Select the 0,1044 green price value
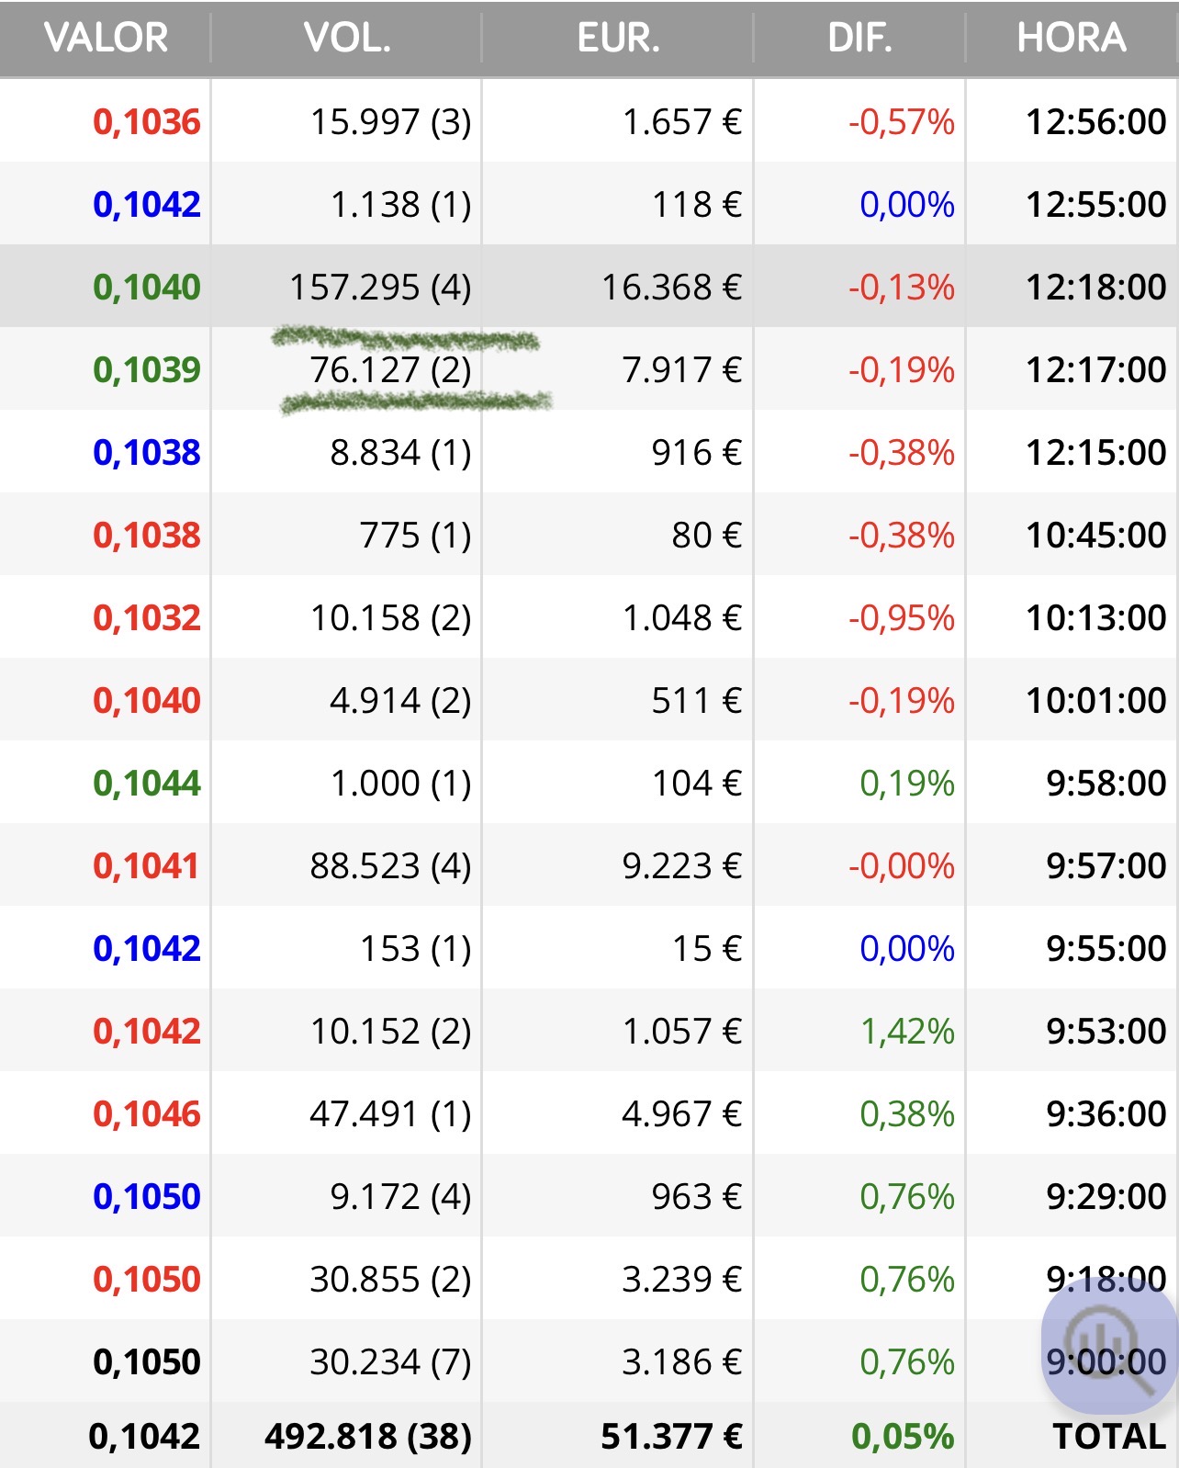Image resolution: width=1179 pixels, height=1468 pixels. 147,784
